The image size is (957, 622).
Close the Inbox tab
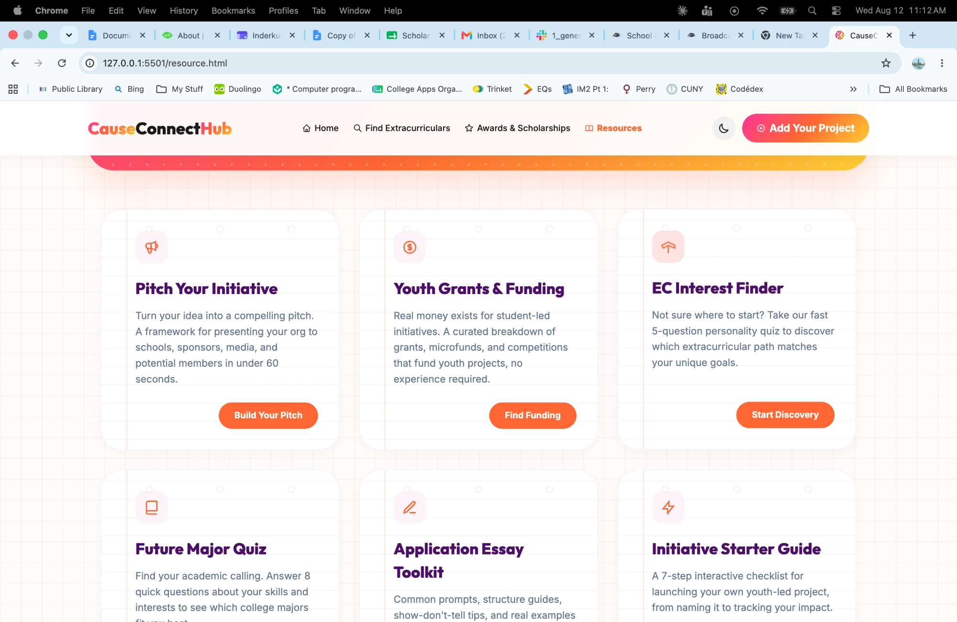click(x=517, y=35)
